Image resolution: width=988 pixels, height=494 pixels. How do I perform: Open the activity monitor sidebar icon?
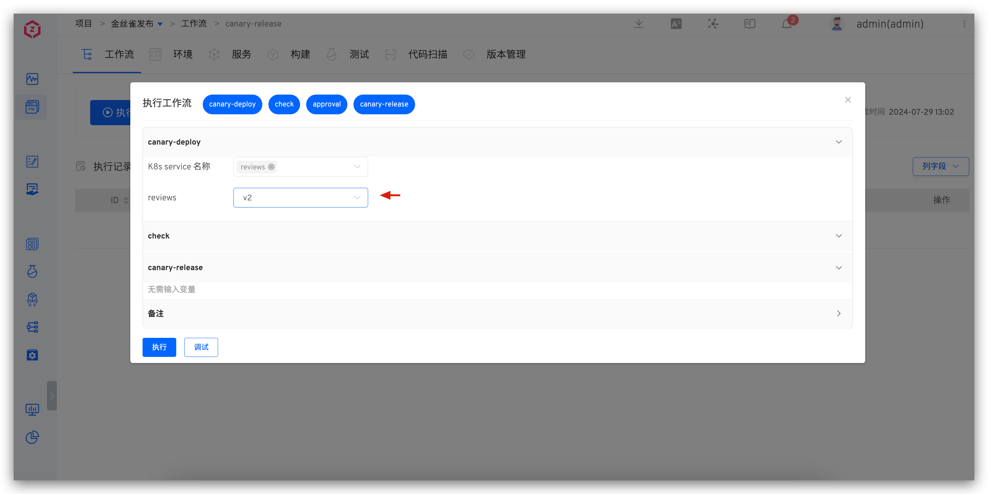(32, 79)
